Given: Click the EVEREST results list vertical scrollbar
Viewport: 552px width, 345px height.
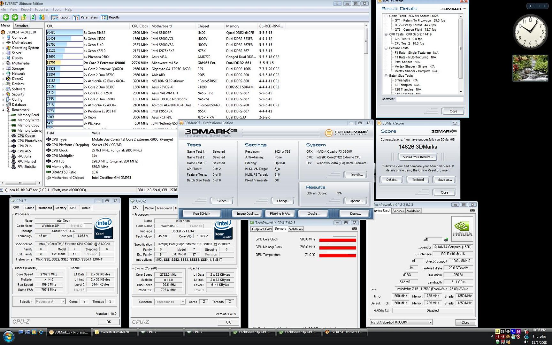Looking at the screenshot, I should coord(366,76).
